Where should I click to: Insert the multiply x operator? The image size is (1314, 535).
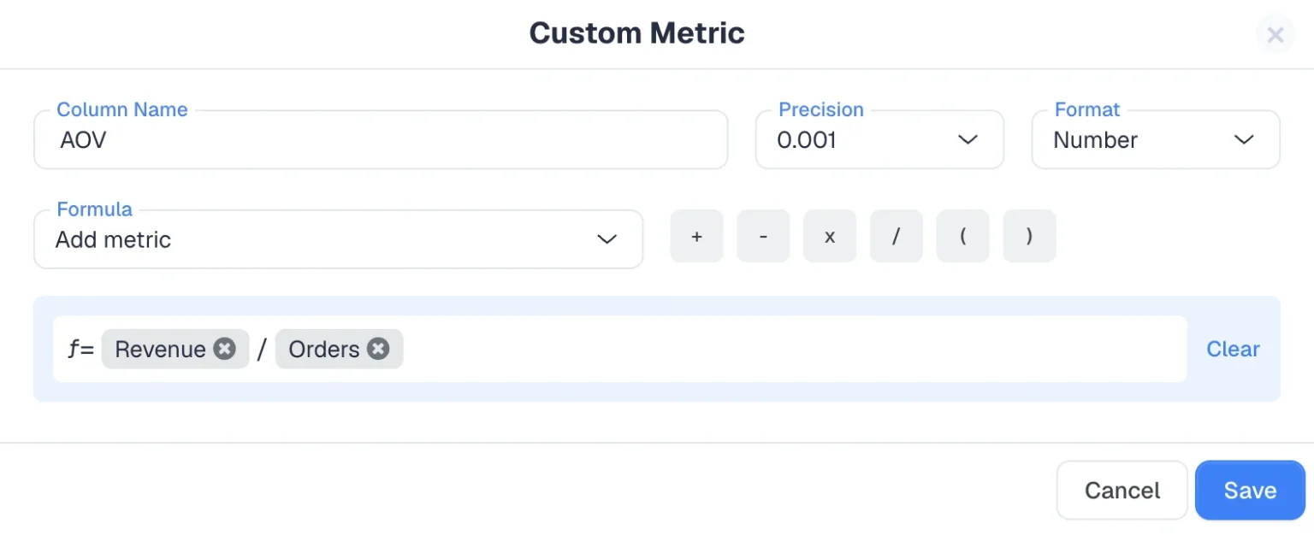pos(830,236)
